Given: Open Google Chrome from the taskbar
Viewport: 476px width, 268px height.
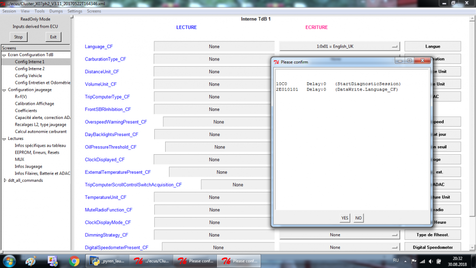Looking at the screenshot, I should pos(74,261).
